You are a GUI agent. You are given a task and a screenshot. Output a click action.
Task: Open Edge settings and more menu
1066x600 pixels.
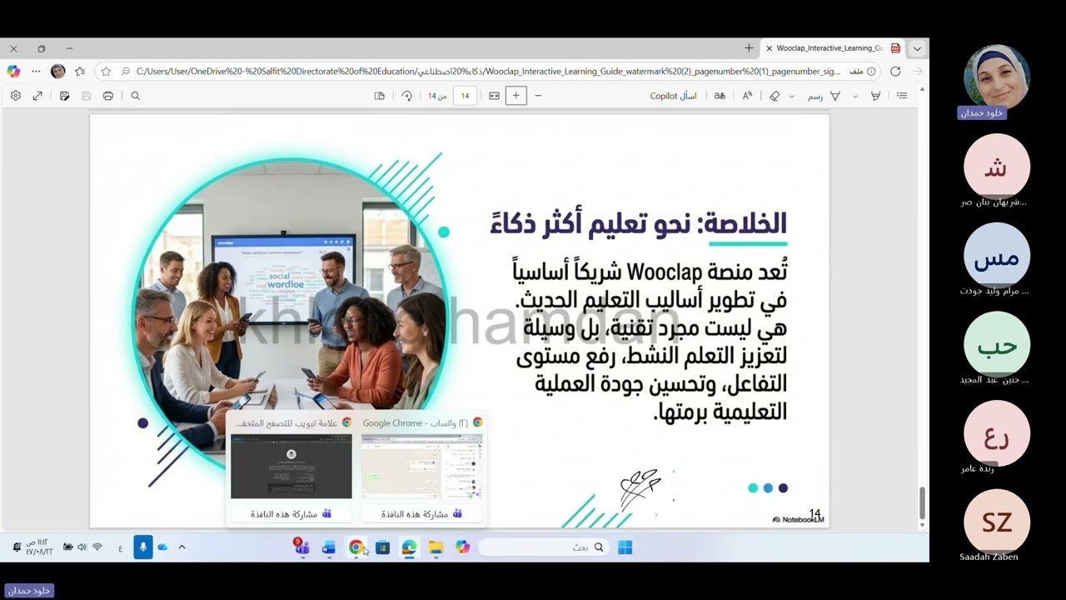(36, 72)
